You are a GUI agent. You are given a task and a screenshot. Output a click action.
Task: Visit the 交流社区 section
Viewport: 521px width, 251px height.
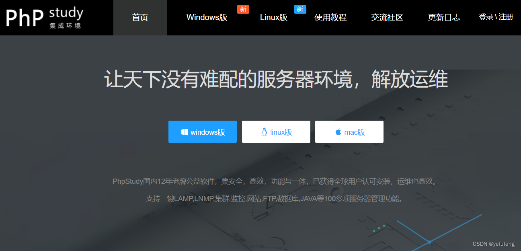pyautogui.click(x=387, y=18)
